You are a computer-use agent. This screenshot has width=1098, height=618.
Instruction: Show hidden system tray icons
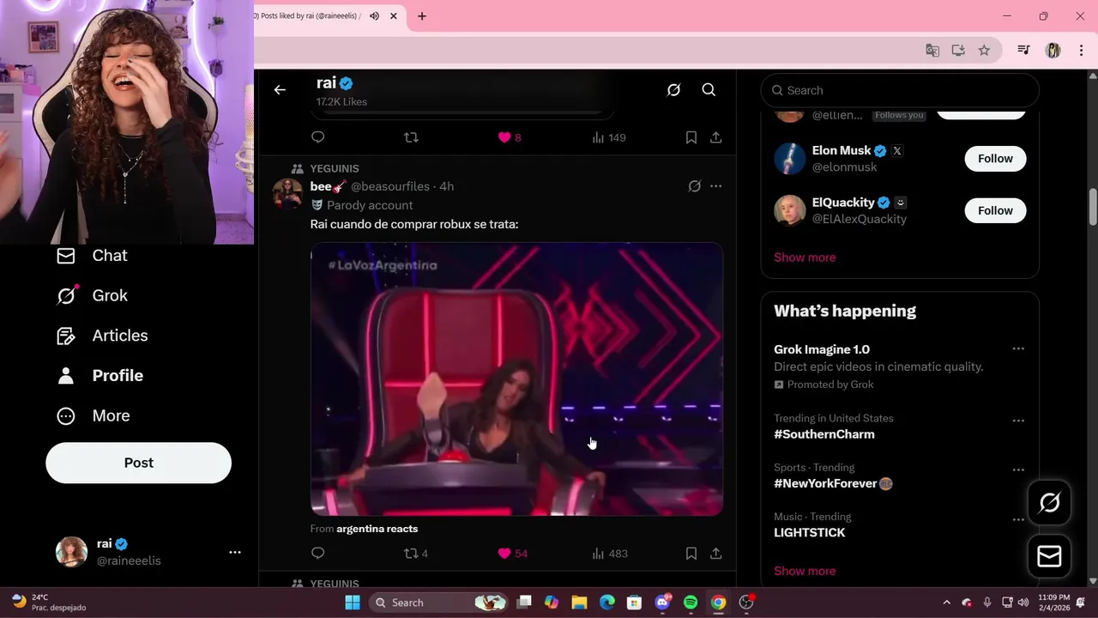tap(946, 603)
